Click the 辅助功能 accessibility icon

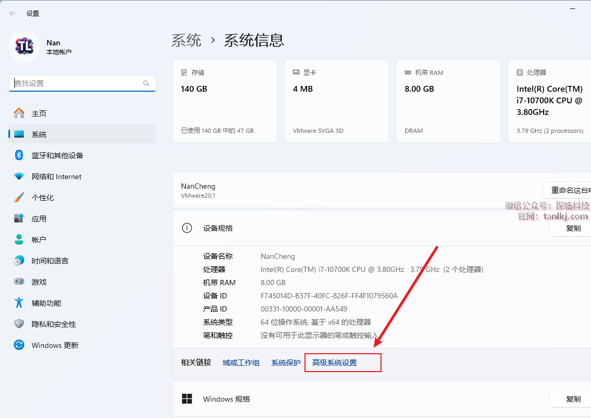coord(19,303)
